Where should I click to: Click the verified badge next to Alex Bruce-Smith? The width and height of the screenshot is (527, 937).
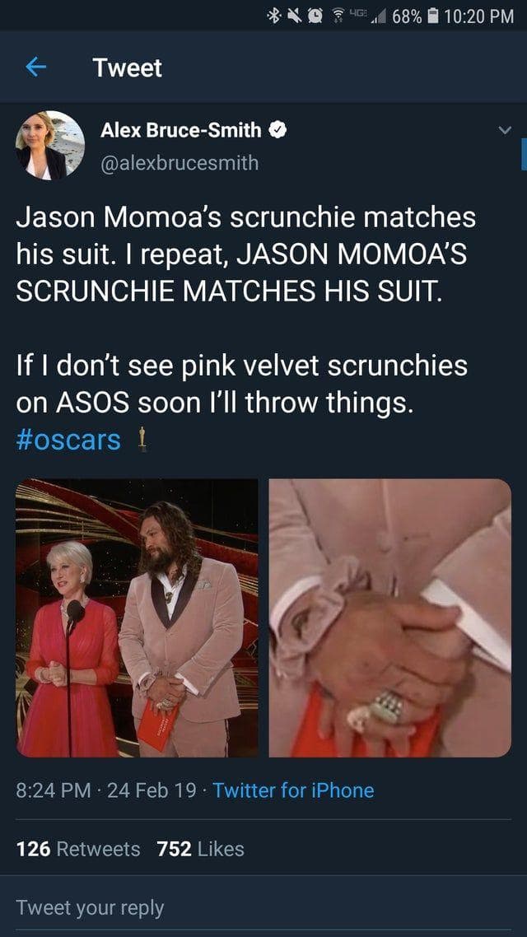pyautogui.click(x=278, y=129)
